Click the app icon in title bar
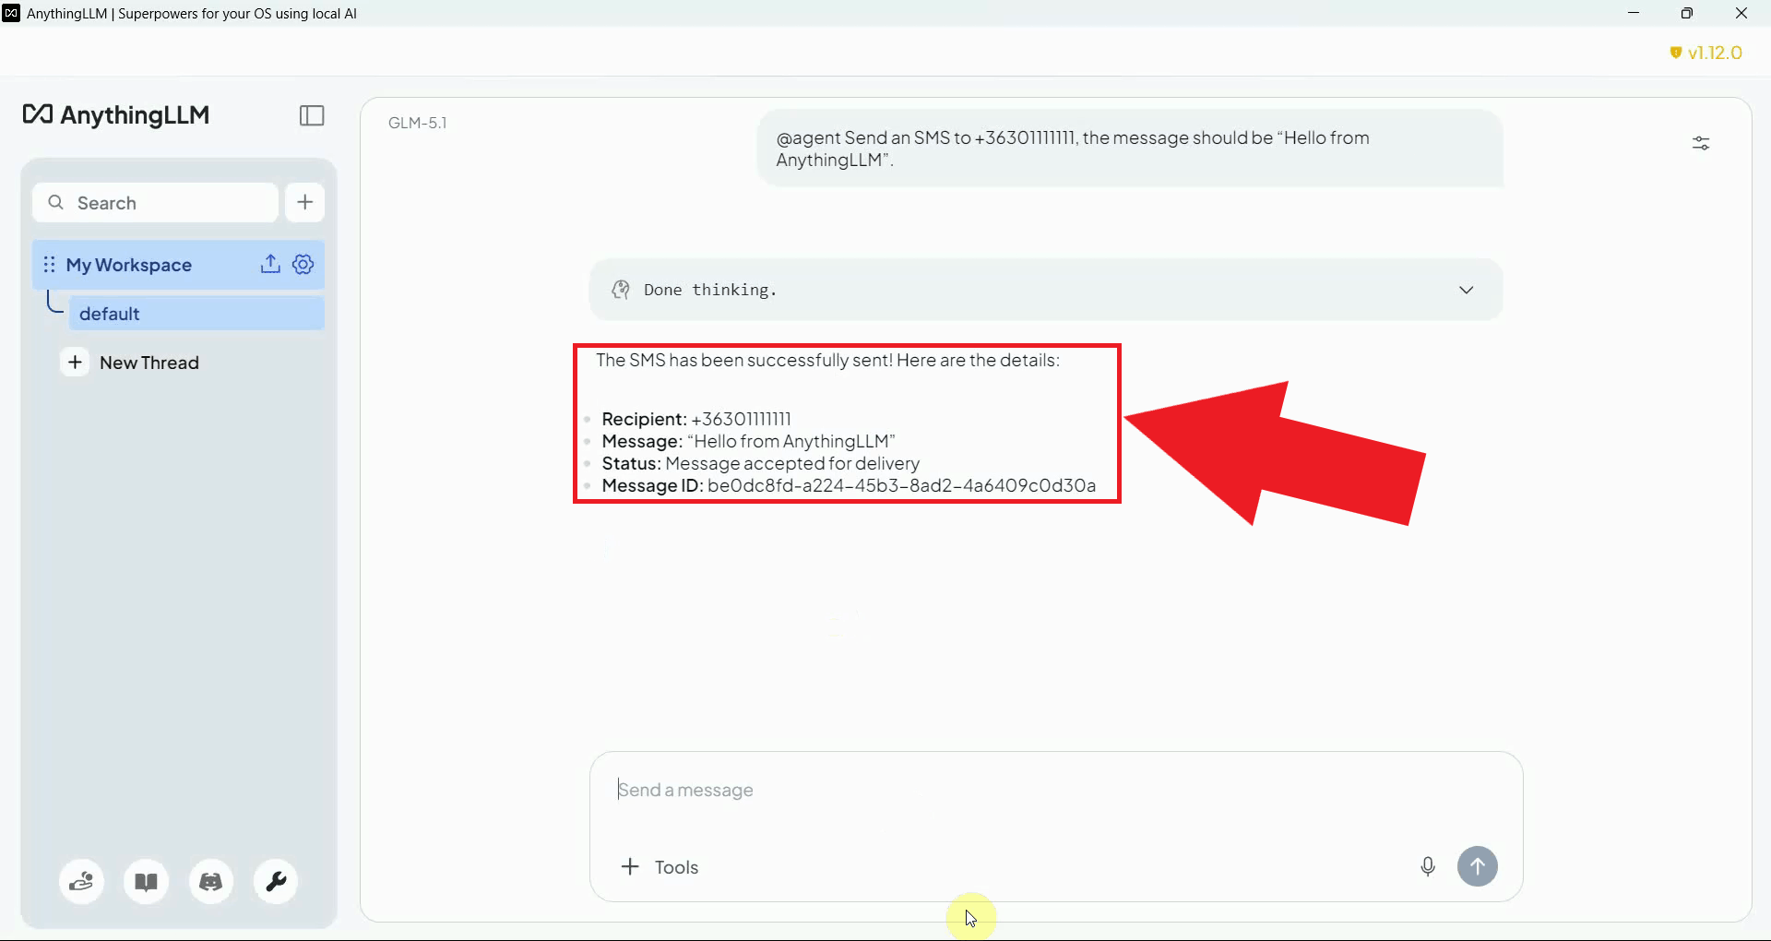This screenshot has height=941, width=1771. coord(11,13)
